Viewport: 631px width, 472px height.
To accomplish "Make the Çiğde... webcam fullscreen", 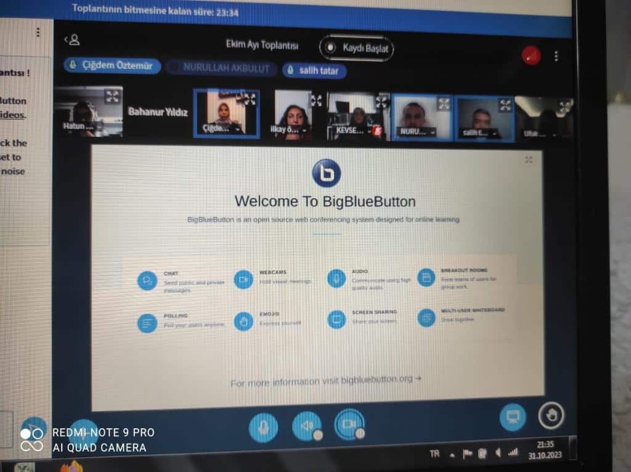I will point(250,99).
